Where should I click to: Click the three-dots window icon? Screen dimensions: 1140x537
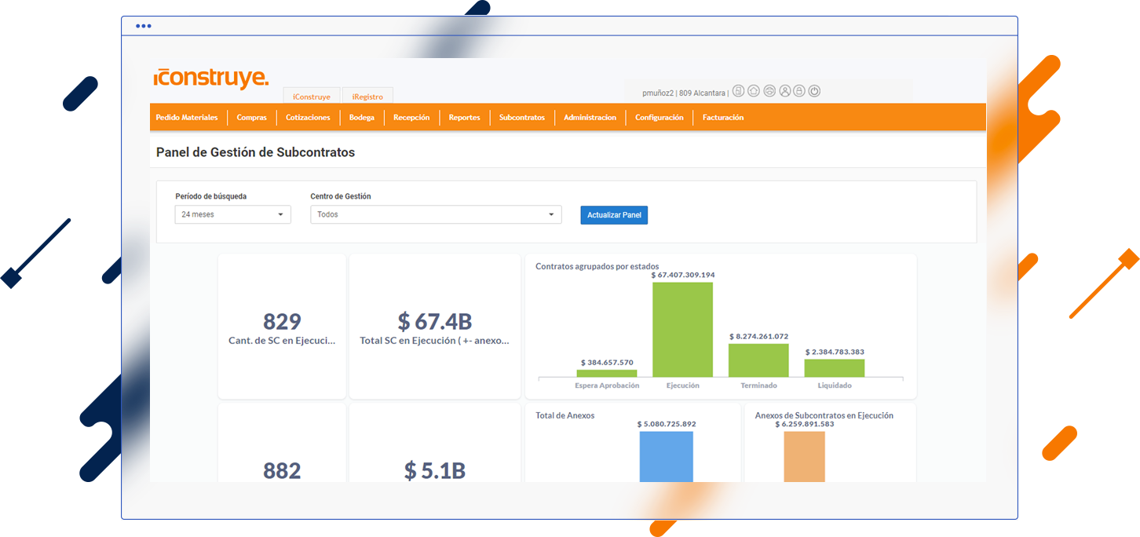(143, 26)
